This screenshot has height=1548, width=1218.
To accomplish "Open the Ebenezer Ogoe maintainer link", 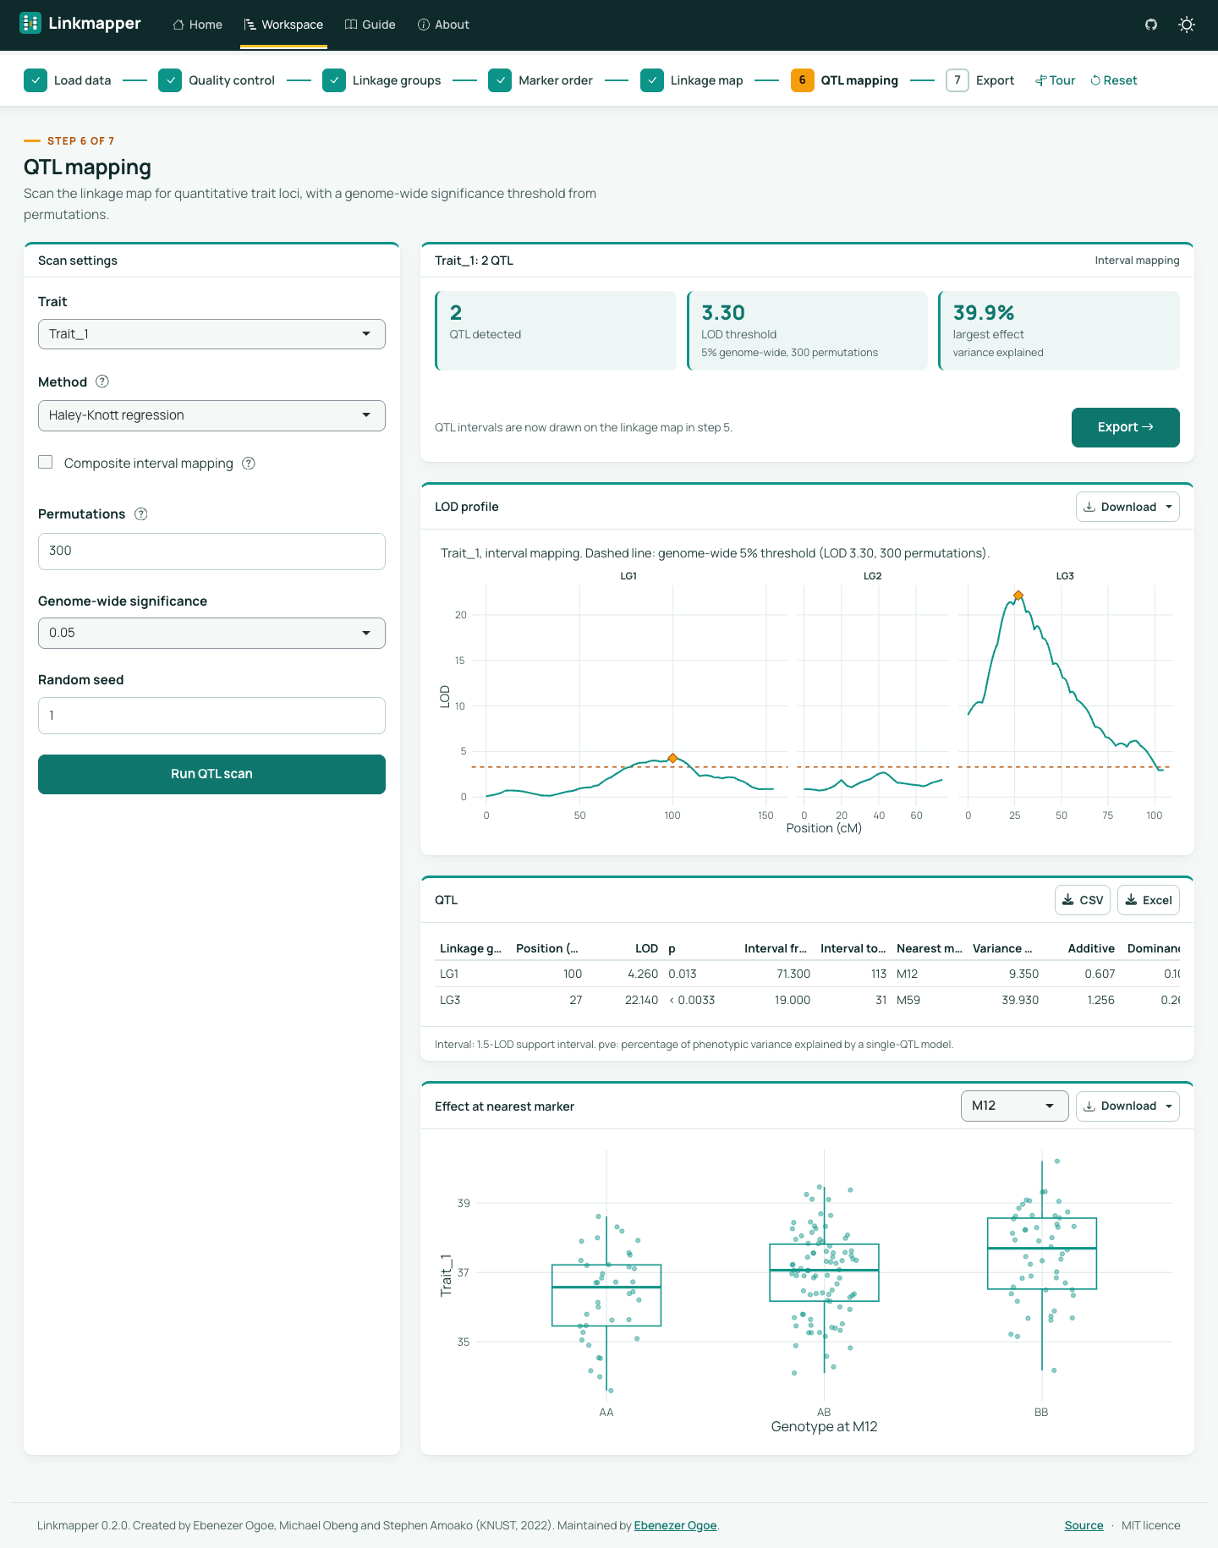I will point(675,1525).
